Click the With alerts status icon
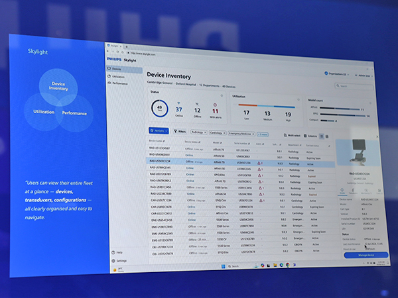 pyautogui.click(x=216, y=104)
